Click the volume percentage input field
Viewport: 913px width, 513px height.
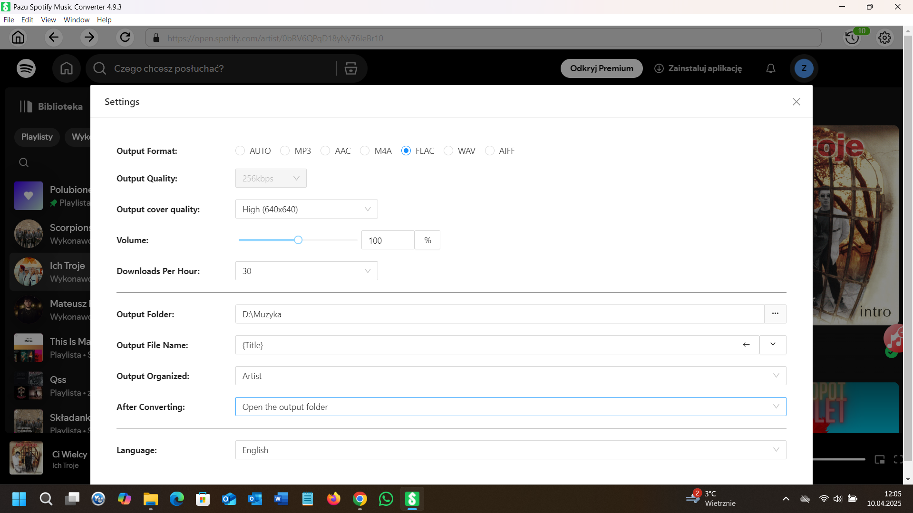388,240
